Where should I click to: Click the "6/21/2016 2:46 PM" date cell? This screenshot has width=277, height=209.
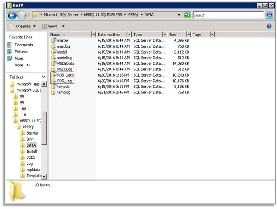(114, 92)
